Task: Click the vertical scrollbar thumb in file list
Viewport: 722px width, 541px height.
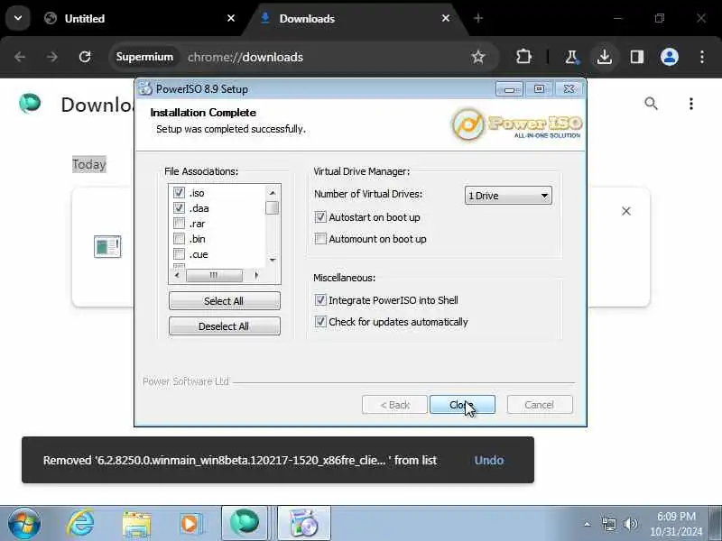Action: (273, 208)
